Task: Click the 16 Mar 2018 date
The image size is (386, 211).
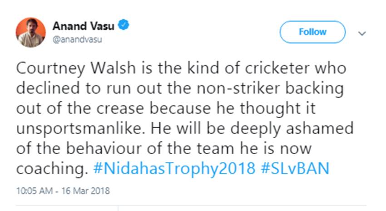Action: [84, 191]
